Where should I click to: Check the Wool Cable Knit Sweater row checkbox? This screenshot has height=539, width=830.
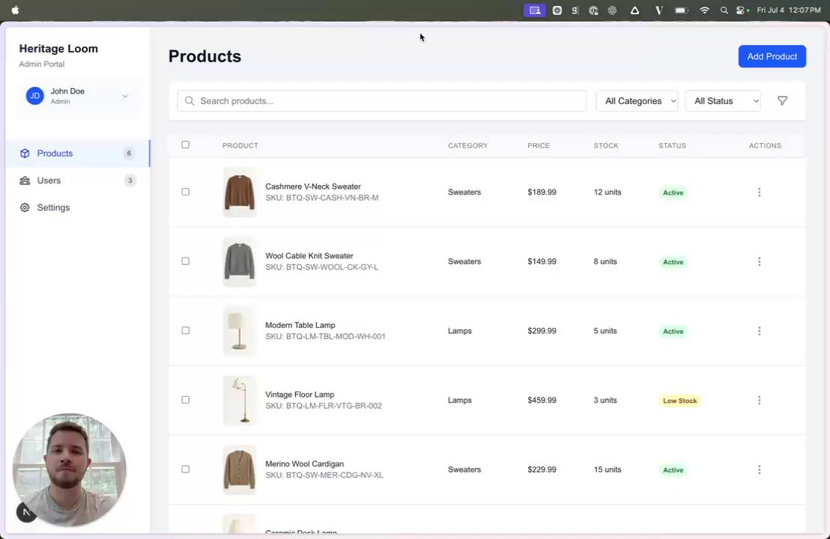tap(185, 261)
